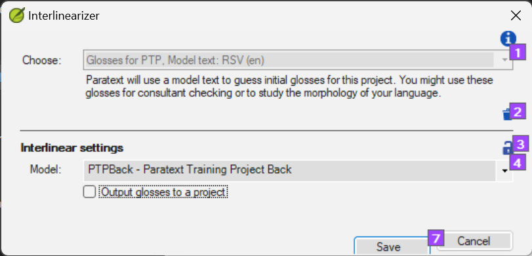
Task: Click the trash can delete icon
Action: coord(507,115)
